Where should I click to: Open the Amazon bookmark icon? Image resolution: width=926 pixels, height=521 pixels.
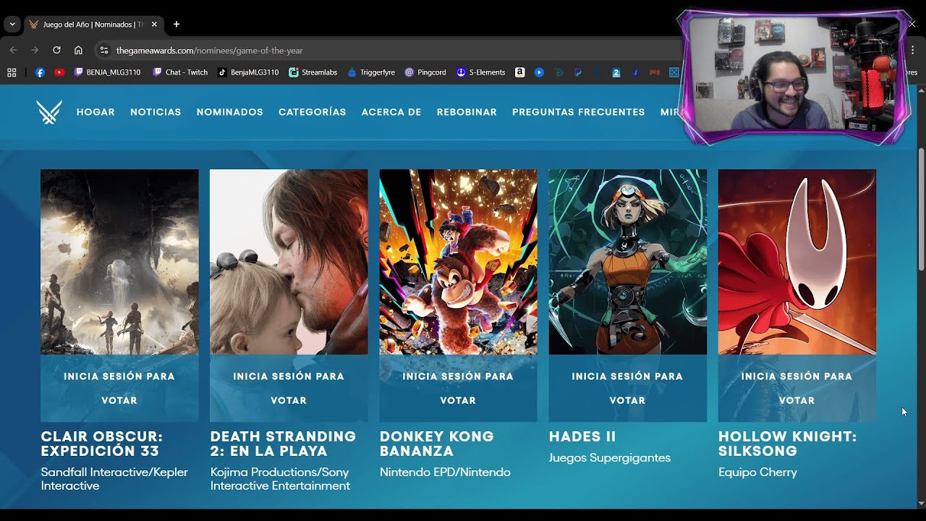click(x=519, y=72)
